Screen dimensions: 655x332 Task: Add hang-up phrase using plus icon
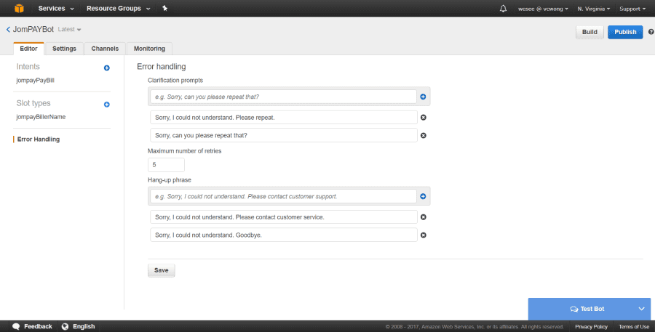click(x=423, y=196)
